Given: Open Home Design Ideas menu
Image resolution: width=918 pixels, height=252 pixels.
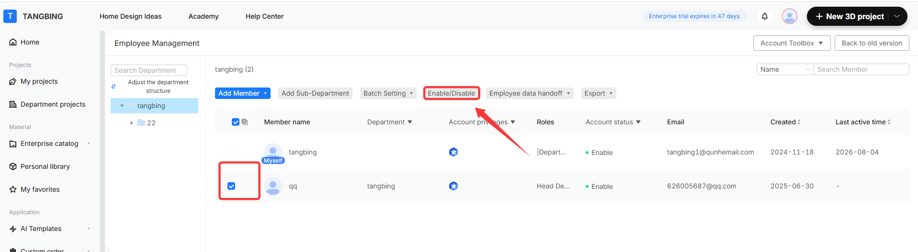Looking at the screenshot, I should (x=131, y=16).
